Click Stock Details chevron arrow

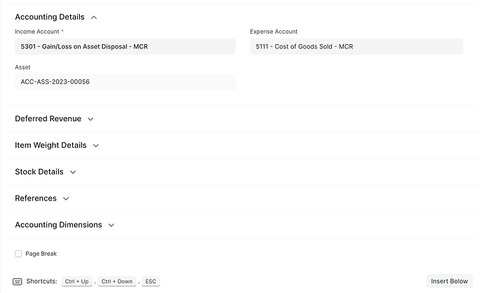[73, 172]
